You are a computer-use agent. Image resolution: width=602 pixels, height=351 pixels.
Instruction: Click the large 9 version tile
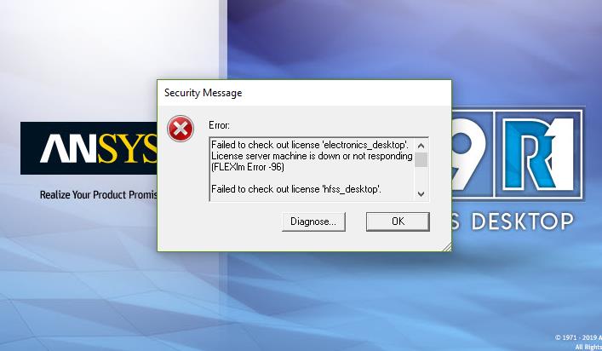click(473, 154)
